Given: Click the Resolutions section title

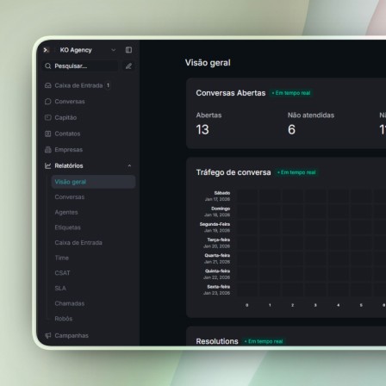Looking at the screenshot, I should (x=217, y=341).
